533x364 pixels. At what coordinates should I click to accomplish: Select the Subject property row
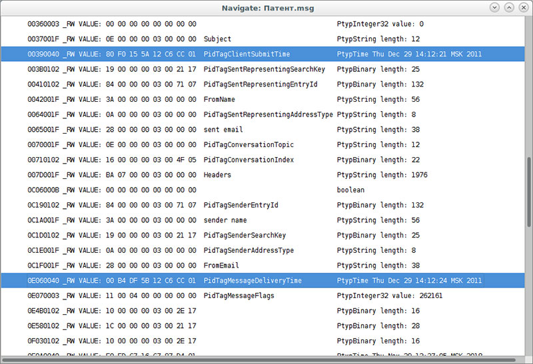[217, 39]
